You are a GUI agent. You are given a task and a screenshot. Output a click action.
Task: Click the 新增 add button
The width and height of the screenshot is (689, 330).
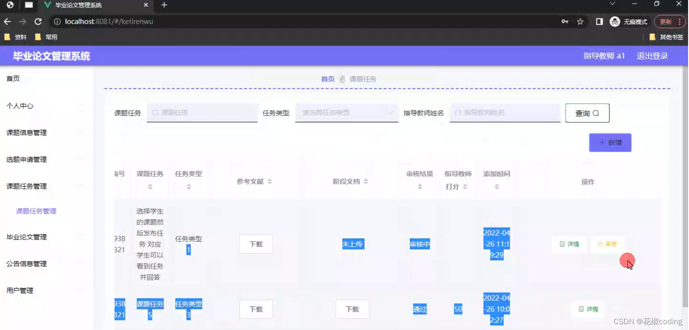coord(610,143)
